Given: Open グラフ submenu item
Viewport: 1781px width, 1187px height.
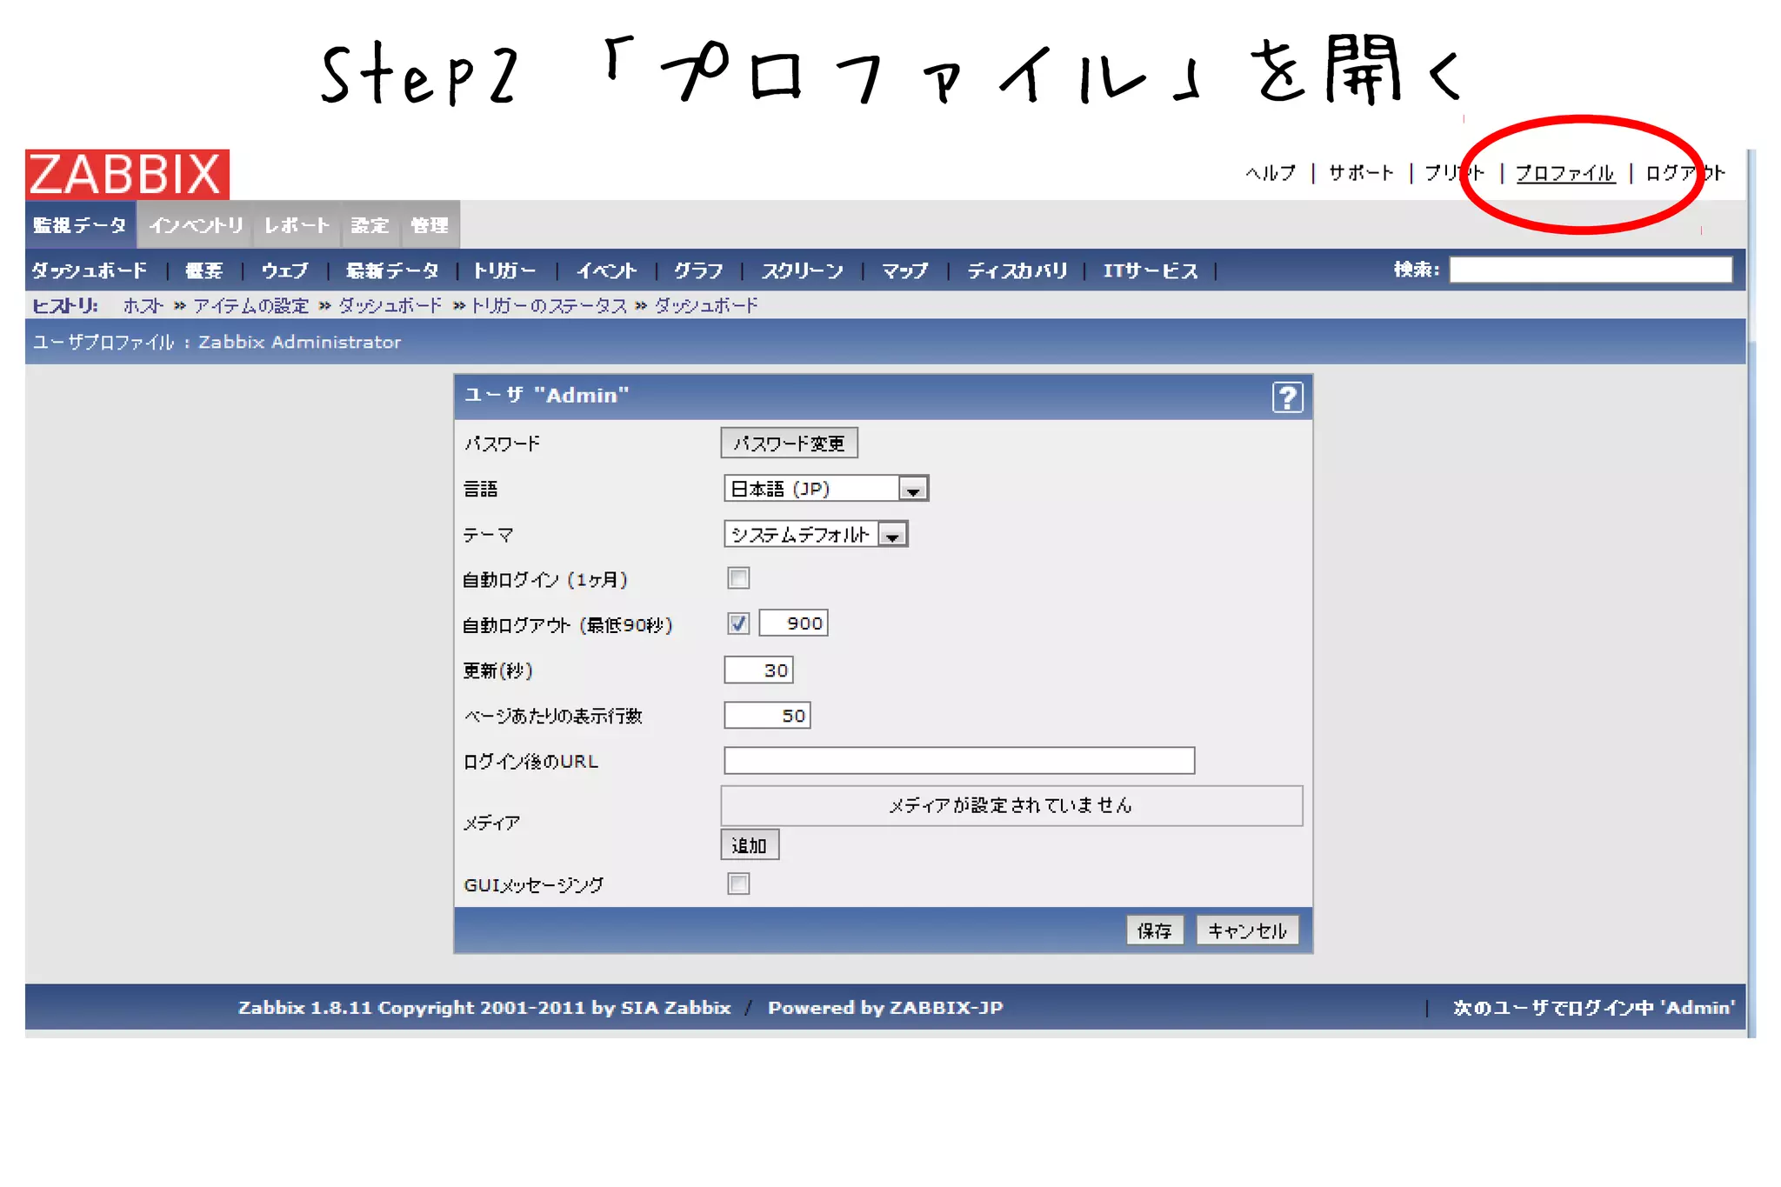Looking at the screenshot, I should 698,270.
